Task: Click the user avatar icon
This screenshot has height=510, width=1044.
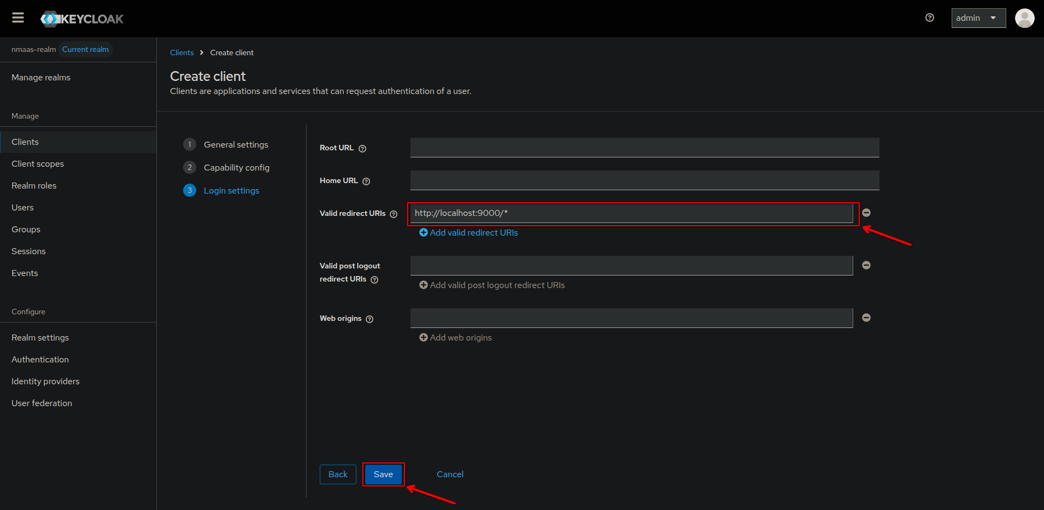Action: [x=1024, y=18]
